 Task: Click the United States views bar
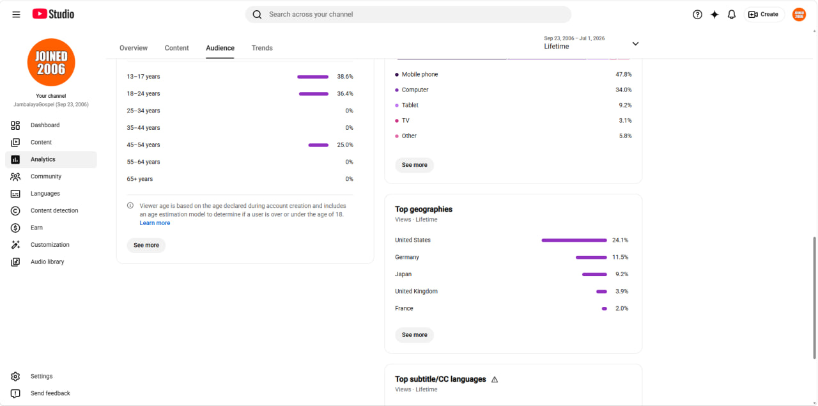pyautogui.click(x=574, y=240)
